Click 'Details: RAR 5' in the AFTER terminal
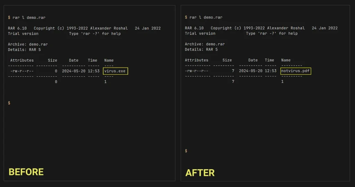This screenshot has height=187, width=355. 201,49
